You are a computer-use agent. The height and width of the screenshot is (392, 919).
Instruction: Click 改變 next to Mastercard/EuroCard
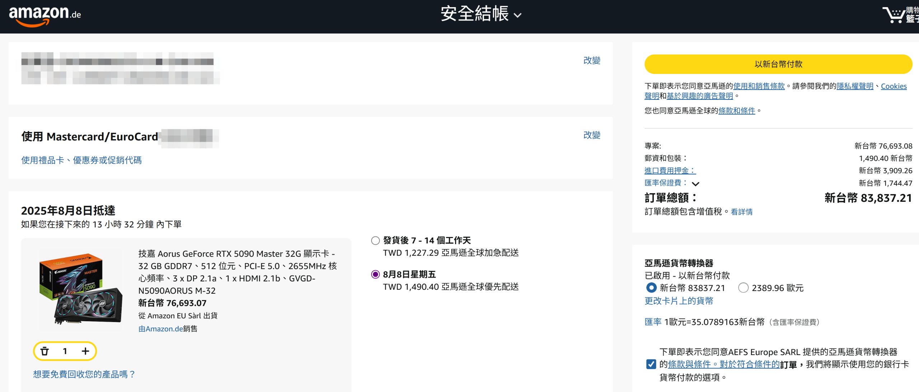coord(592,135)
